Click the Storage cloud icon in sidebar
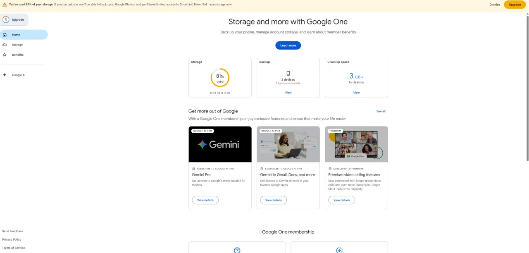The height and width of the screenshot is (253, 529). 5,45
